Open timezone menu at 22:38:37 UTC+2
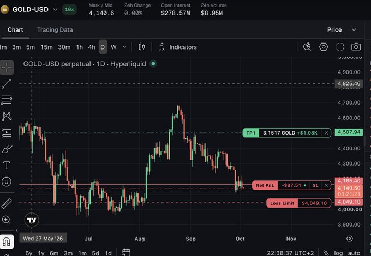Image resolution: width=371 pixels, height=256 pixels. click(x=290, y=253)
